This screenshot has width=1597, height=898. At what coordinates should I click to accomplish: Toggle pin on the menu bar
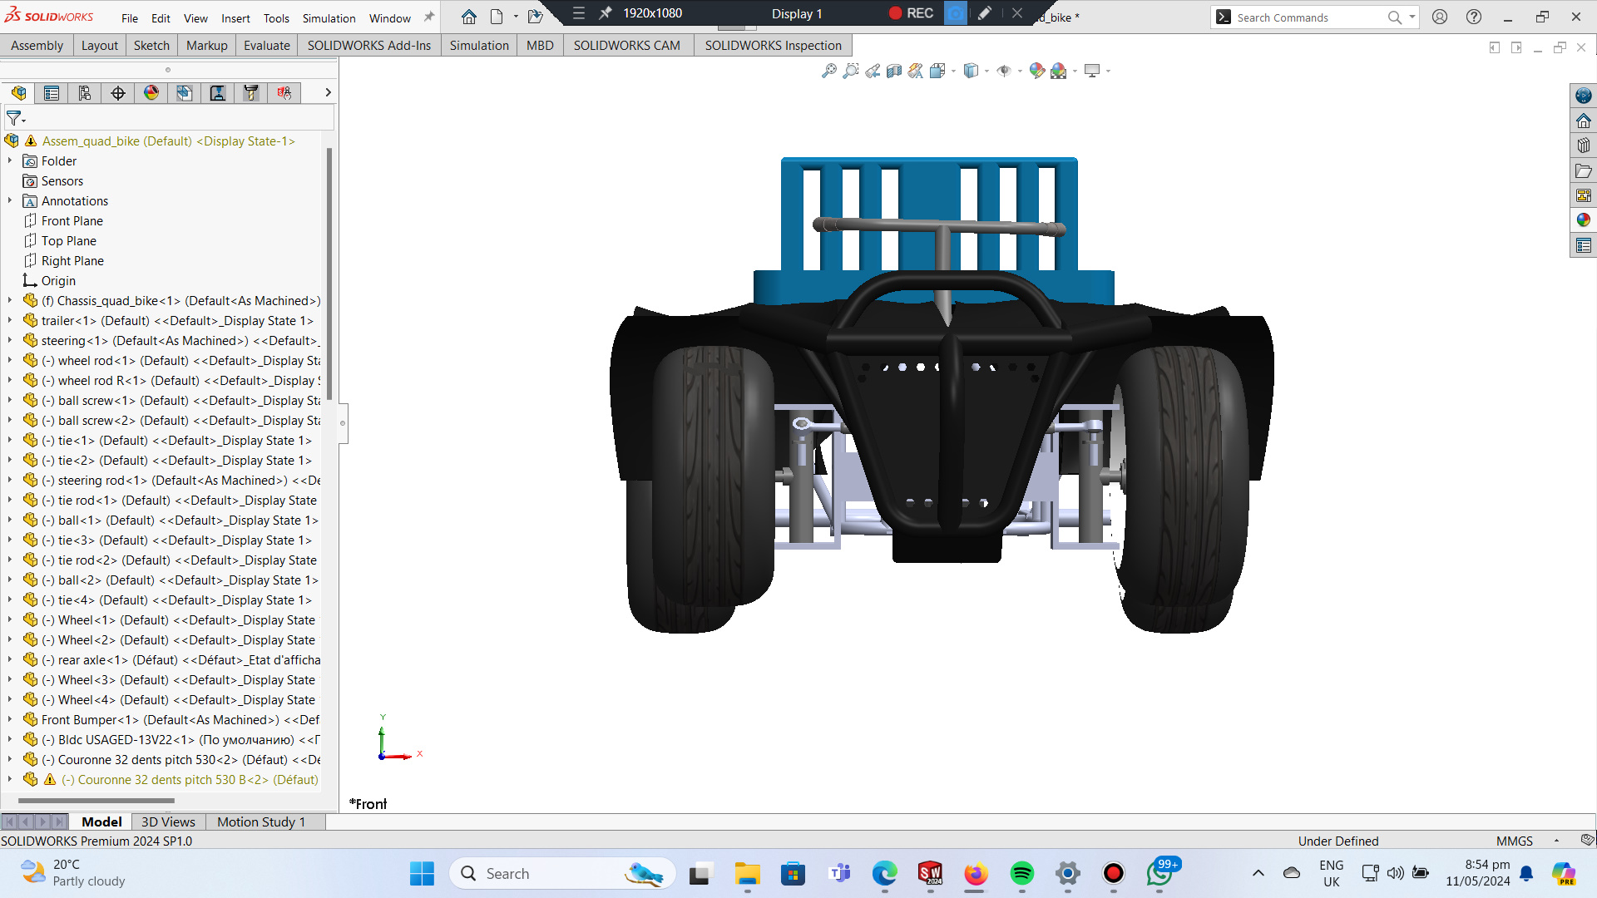tap(429, 17)
